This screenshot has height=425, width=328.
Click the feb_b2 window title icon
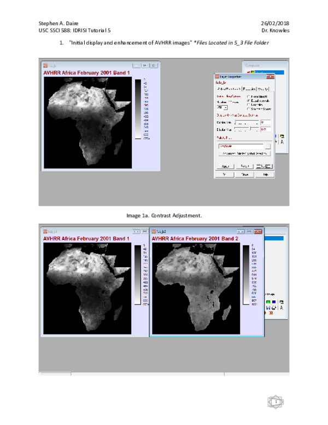(154, 232)
